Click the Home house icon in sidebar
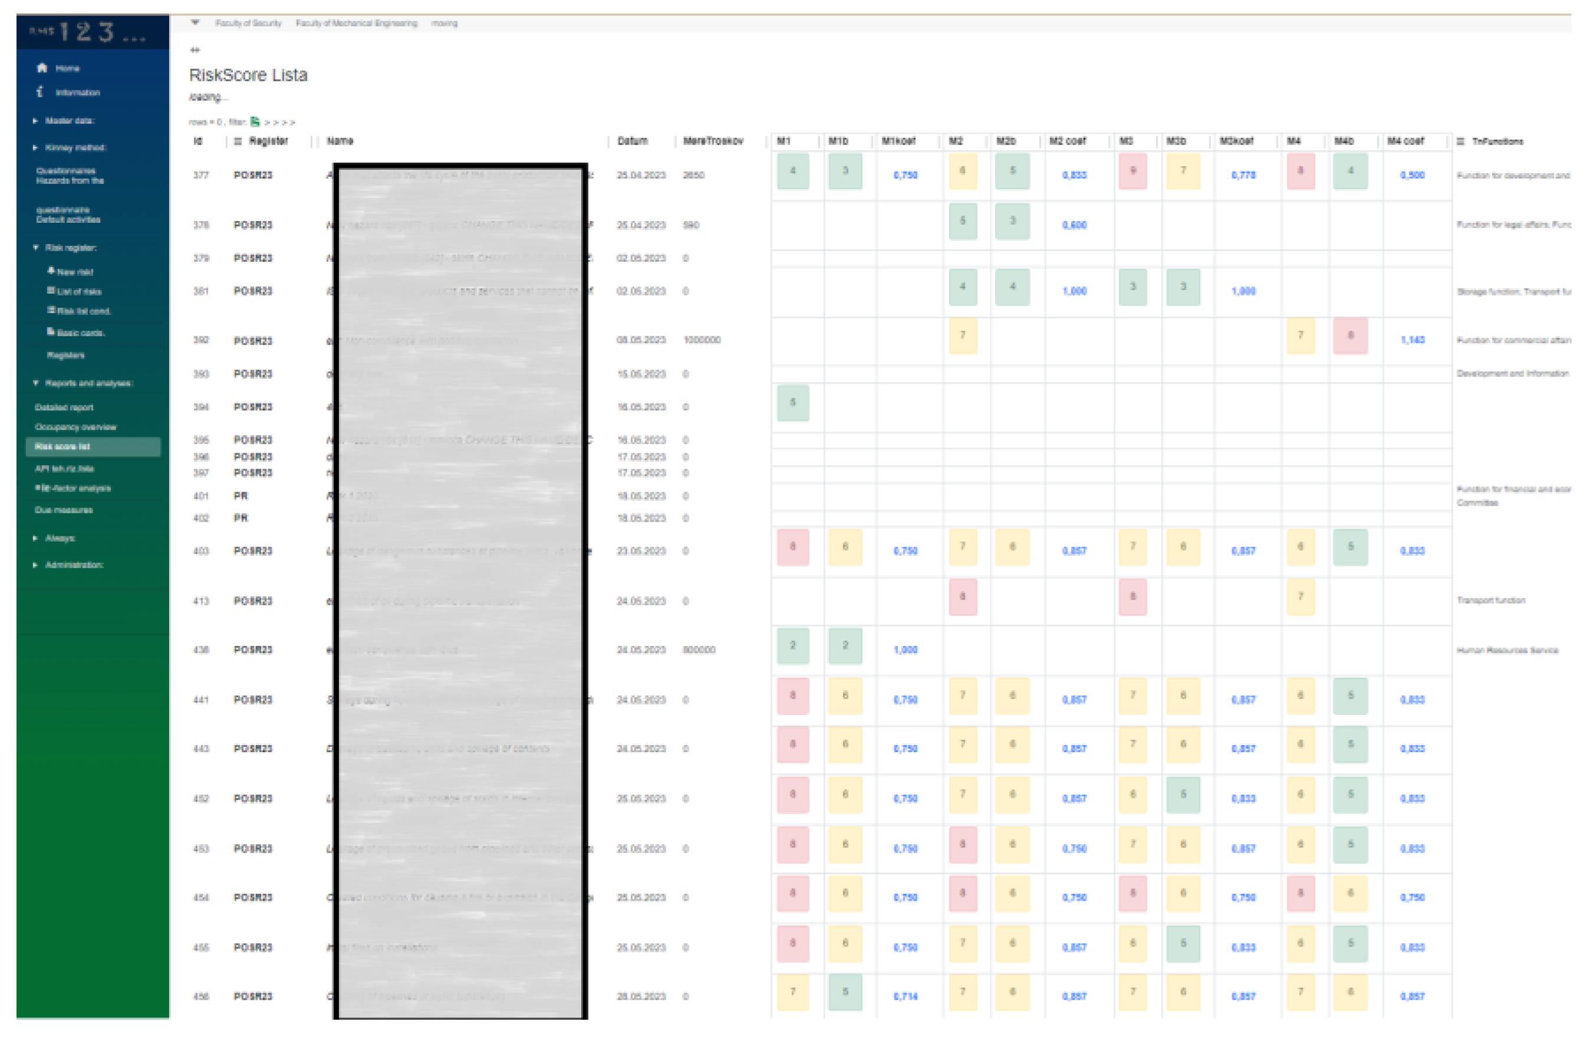The width and height of the screenshot is (1592, 1038). point(42,68)
